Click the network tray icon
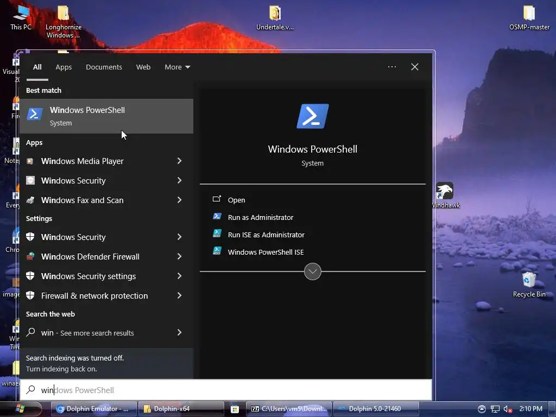 [x=495, y=409]
